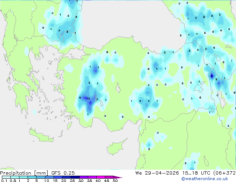Screen dimensions: 236x182
Task: Click the 'GFS 0.25' model label
Action: click(x=63, y=173)
